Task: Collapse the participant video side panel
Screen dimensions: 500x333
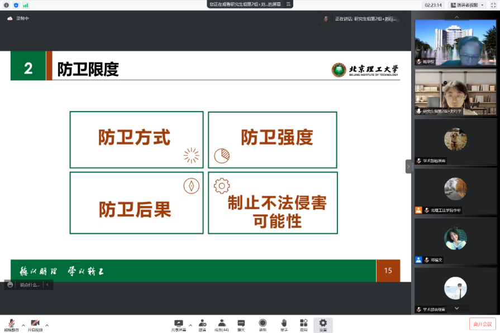Action: [408, 166]
